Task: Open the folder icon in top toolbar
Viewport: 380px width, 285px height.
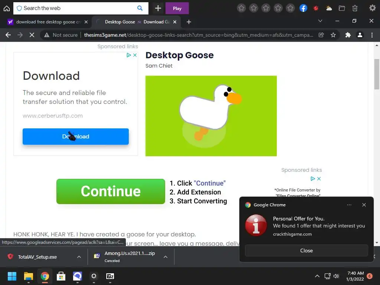Action: tap(342, 8)
